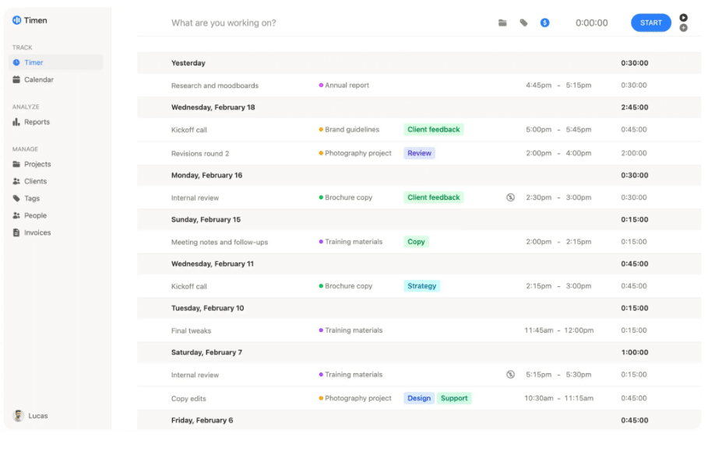Click the Copy tag on the Meeting notes entry
Screen dimensions: 708x451
(x=416, y=242)
